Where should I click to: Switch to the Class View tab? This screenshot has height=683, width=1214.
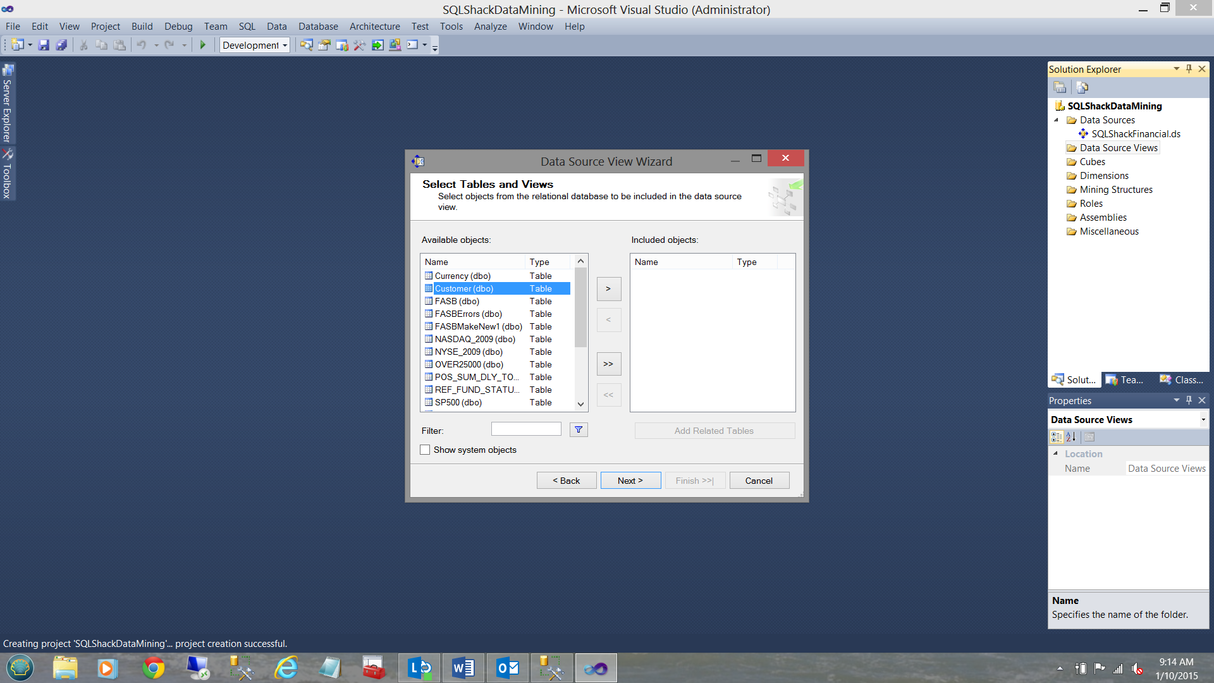(1181, 379)
